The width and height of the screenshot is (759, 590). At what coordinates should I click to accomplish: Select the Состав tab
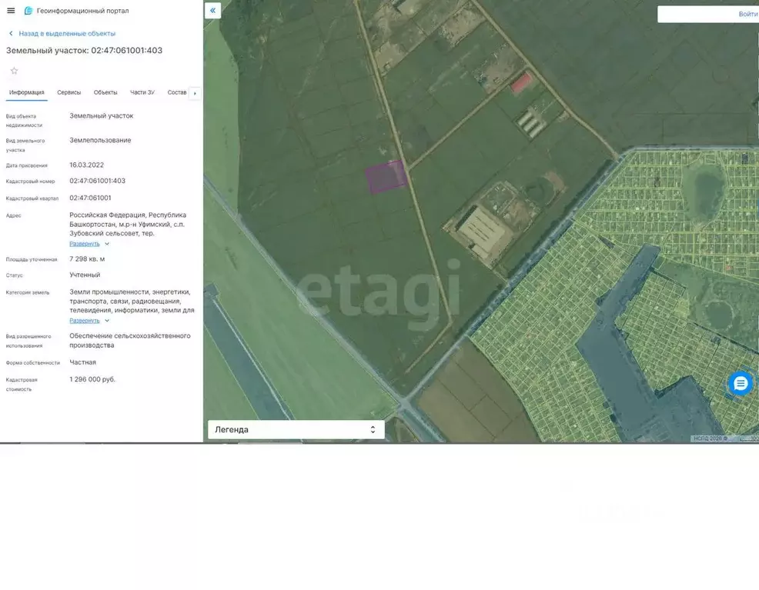177,92
